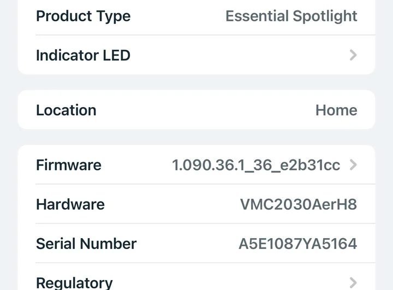The height and width of the screenshot is (290, 393).
Task: Tap the Firmware label
Action: (x=69, y=165)
